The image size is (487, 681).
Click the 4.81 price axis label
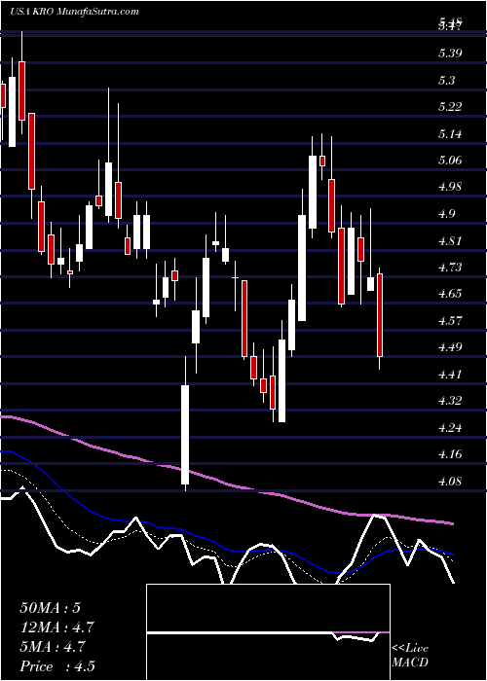coord(451,240)
